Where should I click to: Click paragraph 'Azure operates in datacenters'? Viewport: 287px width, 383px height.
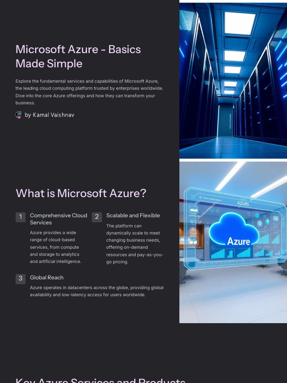point(97,291)
